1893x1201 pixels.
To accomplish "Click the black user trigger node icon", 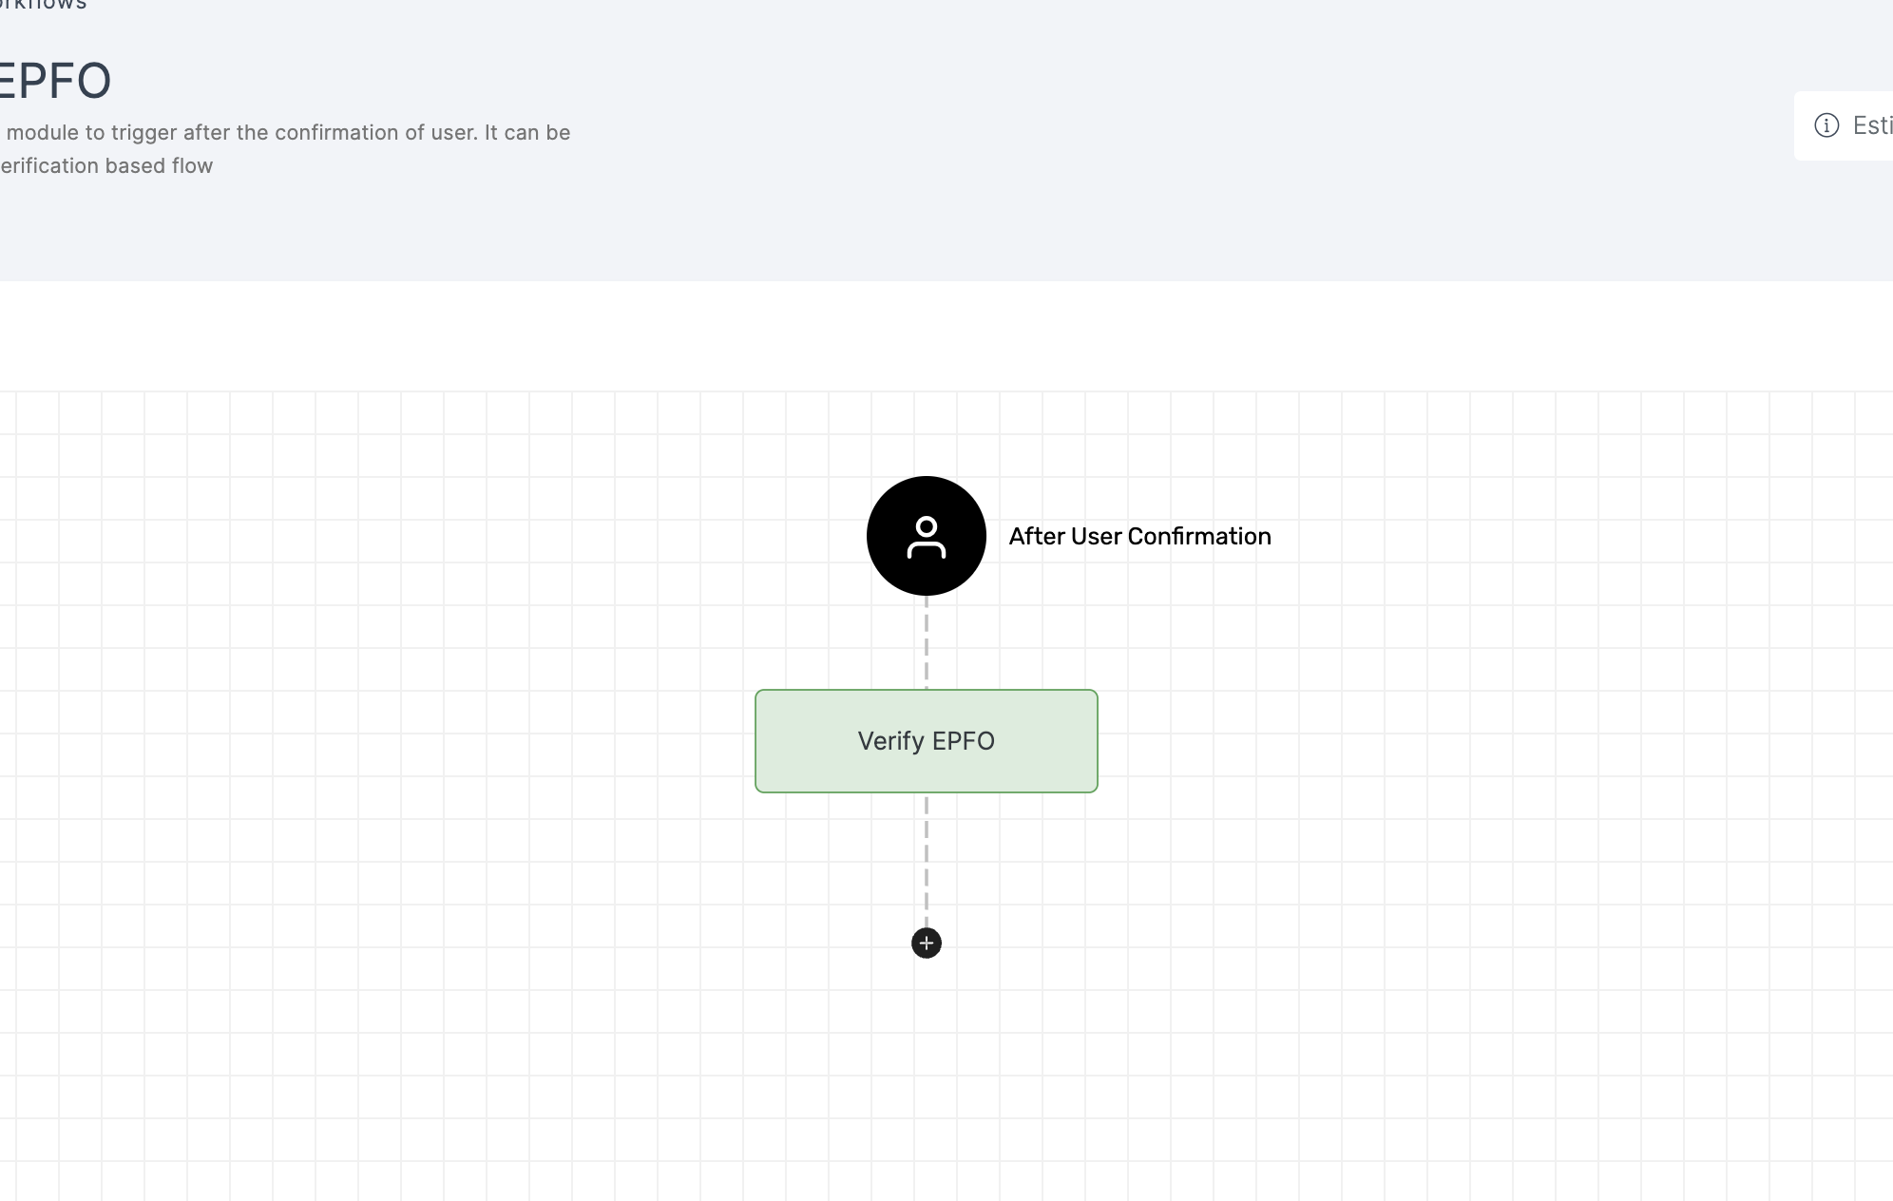I will pos(926,536).
